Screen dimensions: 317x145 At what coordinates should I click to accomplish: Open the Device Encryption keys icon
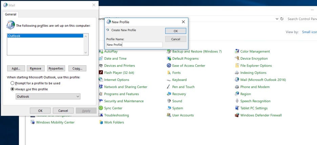(x=237, y=59)
